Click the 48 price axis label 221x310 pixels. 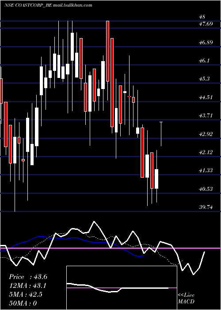[202, 17]
